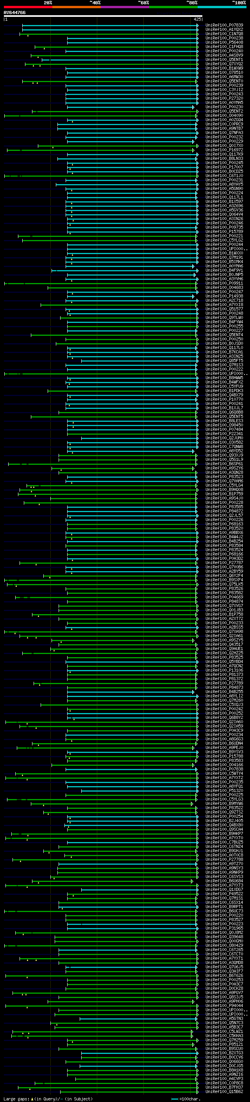Viewport: 250px width, 1102px height.
Task: Select the UniRef100_D0CJG5 label
Action: click(224, 1066)
